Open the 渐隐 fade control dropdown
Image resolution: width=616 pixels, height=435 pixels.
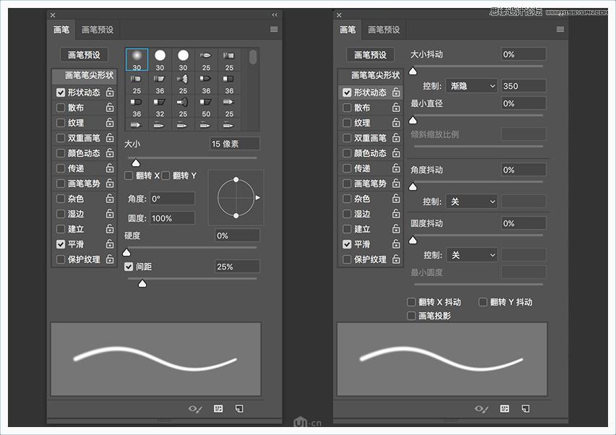(x=473, y=85)
